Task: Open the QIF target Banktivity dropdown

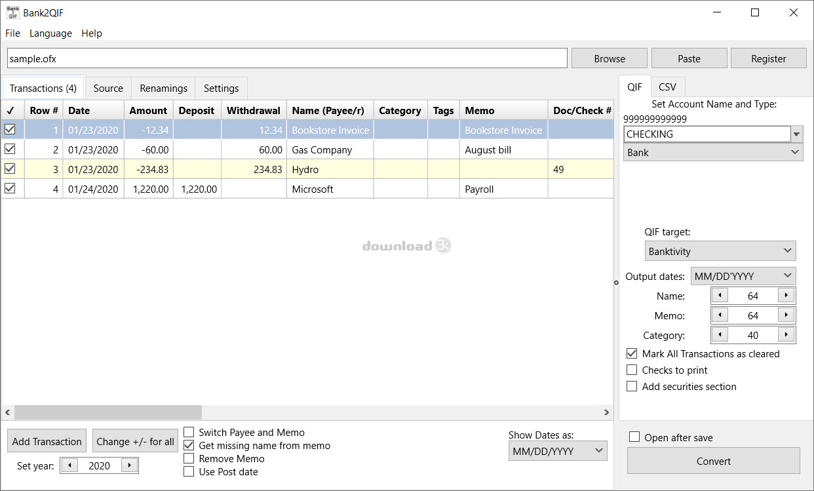Action: coord(720,251)
